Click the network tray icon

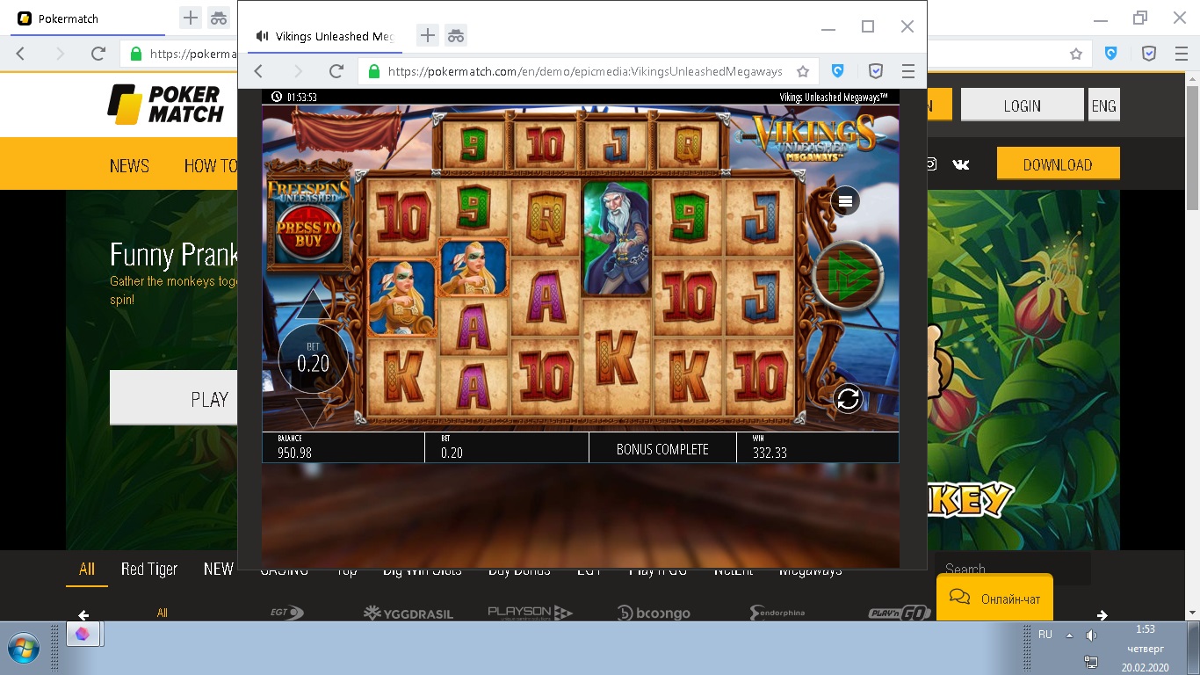pyautogui.click(x=1091, y=661)
